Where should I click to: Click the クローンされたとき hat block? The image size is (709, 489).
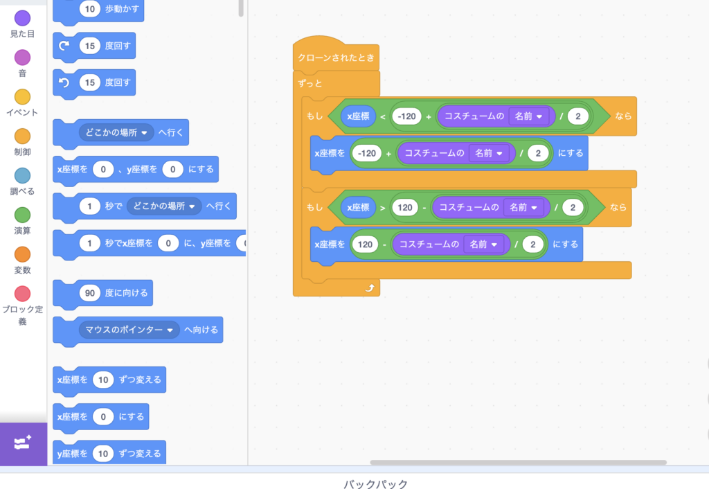(336, 57)
